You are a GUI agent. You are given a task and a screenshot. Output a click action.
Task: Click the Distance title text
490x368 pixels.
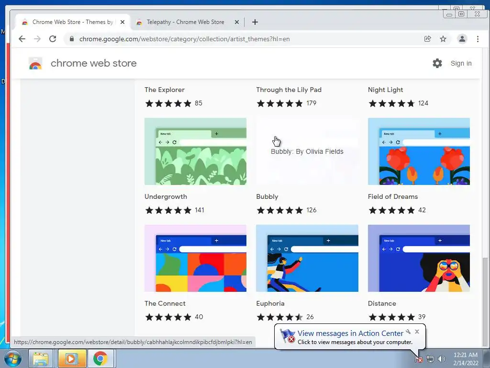(382, 303)
